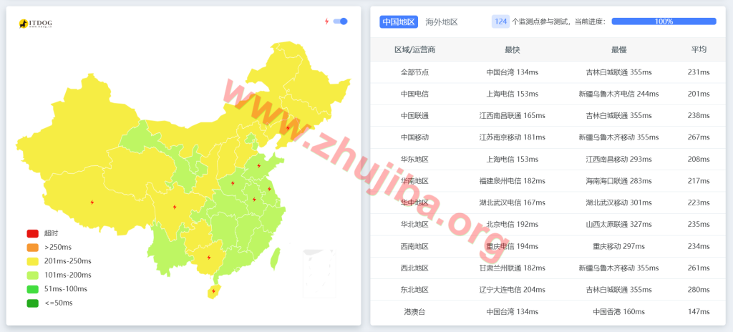This screenshot has height=332, width=733.
Task: Switch to the 中国地区 tab
Action: pos(399,21)
